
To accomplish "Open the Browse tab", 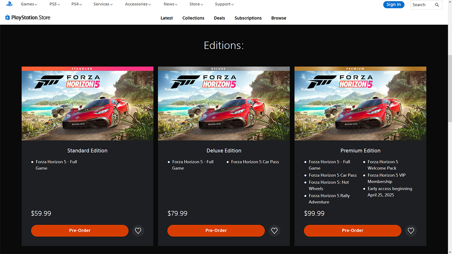I will [279, 18].
